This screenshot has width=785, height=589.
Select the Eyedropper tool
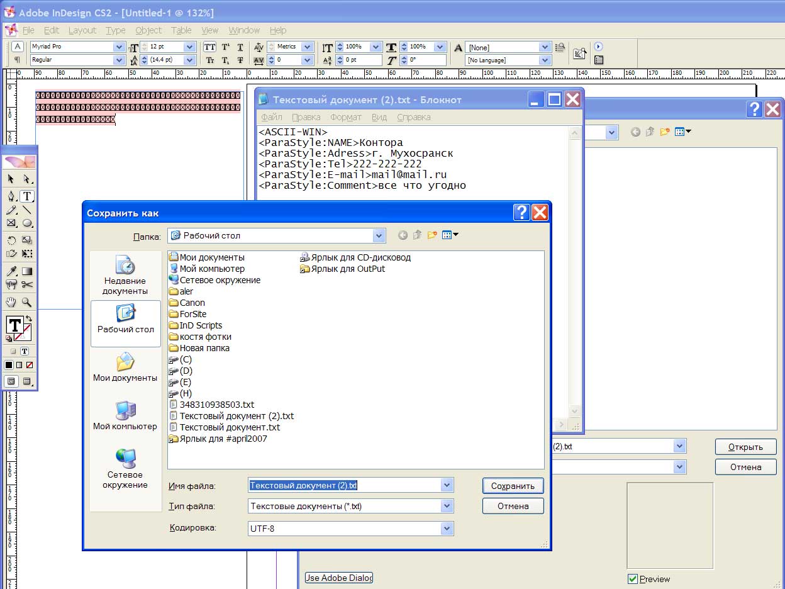tap(11, 271)
